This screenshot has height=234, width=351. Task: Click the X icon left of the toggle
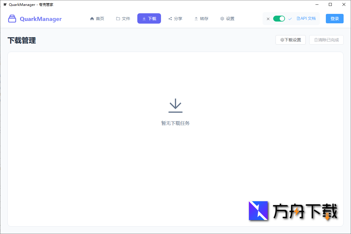click(268, 18)
